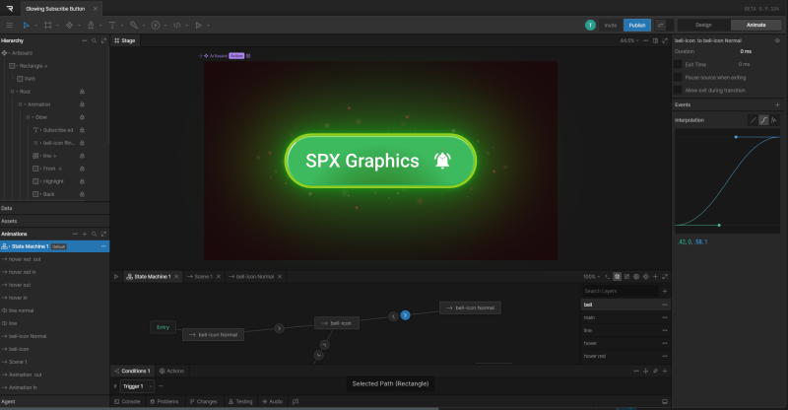Click the user avatar T

click(x=590, y=25)
